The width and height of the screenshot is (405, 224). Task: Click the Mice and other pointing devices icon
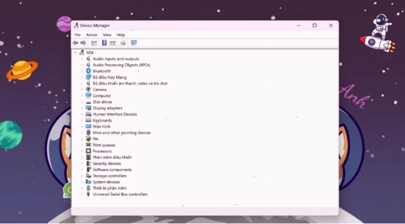(x=89, y=133)
